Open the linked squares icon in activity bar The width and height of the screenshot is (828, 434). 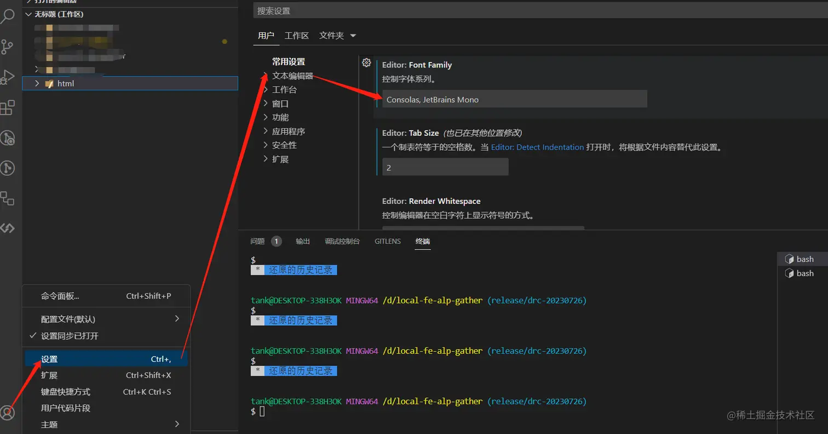(x=7, y=198)
